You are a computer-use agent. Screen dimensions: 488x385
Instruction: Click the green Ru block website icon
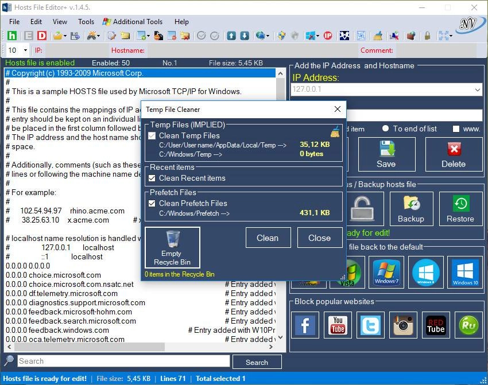pyautogui.click(x=468, y=325)
